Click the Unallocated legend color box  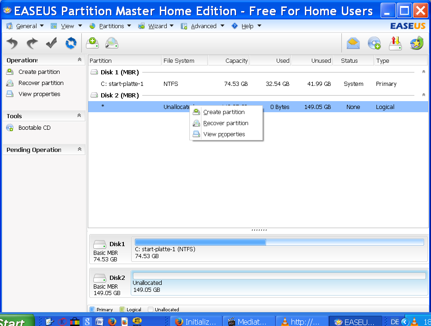pos(150,309)
